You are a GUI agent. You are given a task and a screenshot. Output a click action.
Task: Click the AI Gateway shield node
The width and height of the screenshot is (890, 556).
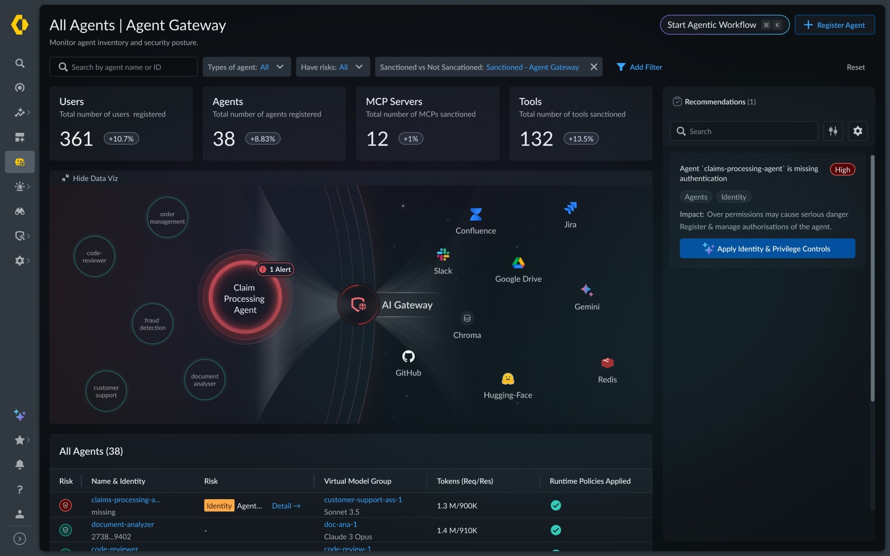[358, 304]
